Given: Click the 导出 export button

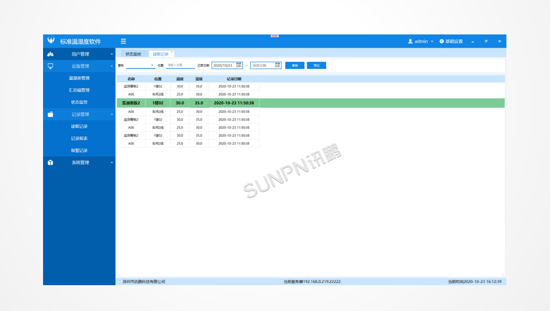Looking at the screenshot, I should pos(316,65).
